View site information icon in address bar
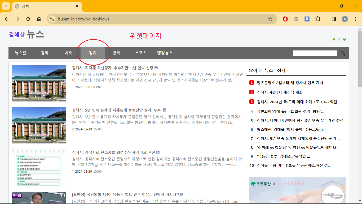Viewport: 362px width, 204px height. click(52, 19)
